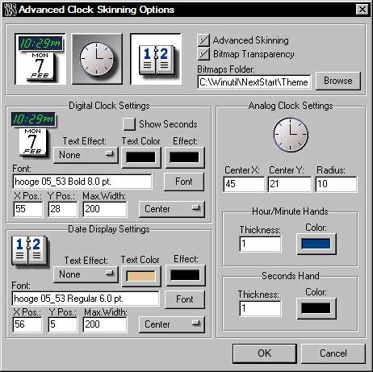Viewport: 373px width, 372px height.
Task: Enable the Show Seconds checkbox
Action: [129, 124]
